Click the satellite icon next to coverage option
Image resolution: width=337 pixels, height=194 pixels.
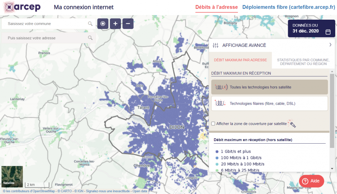[292, 124]
